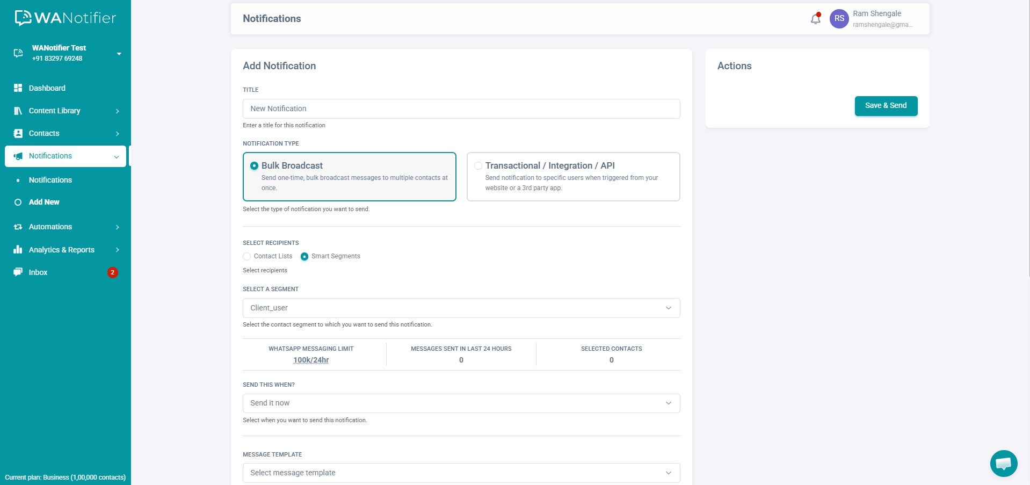Click the Inbox chat icon
This screenshot has height=485, width=1030.
point(18,272)
